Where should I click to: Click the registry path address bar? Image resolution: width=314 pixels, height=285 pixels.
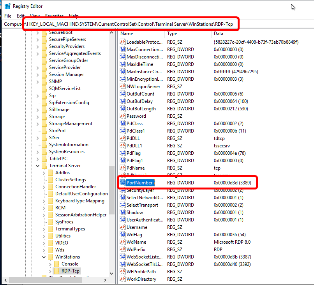157,24
